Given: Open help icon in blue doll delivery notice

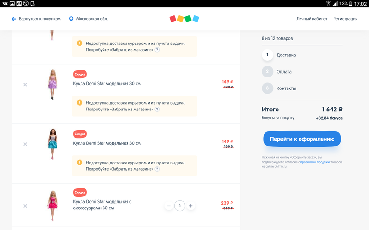Looking at the screenshot, I should point(157,169).
